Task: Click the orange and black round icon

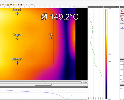Action: point(18,5)
